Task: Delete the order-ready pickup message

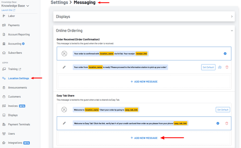Action: point(227,67)
